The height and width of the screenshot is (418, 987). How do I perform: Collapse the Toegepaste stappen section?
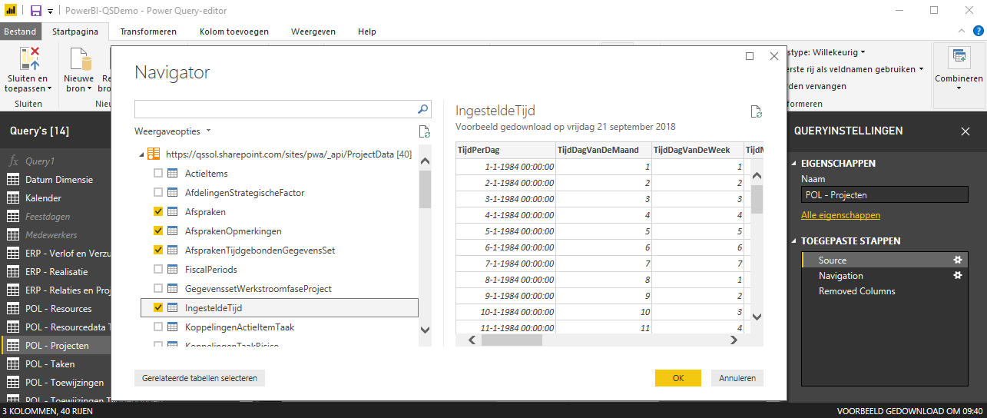click(795, 241)
